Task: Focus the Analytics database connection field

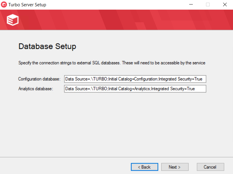Action: (x=135, y=89)
